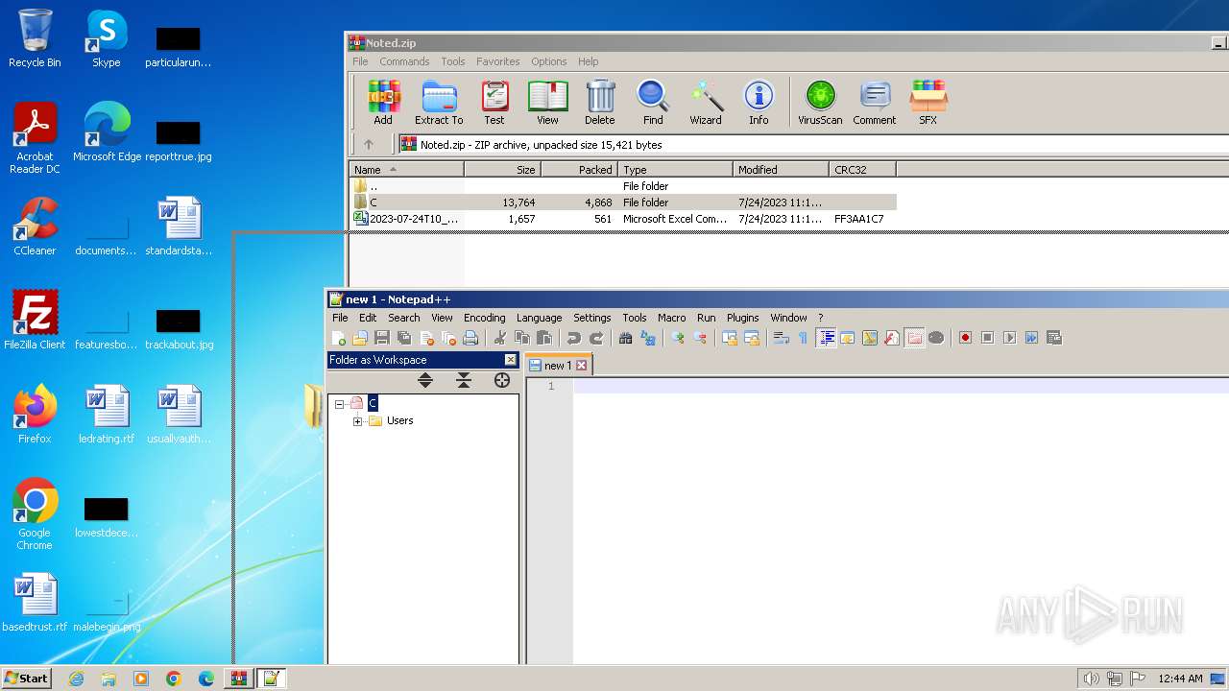
Task: Toggle Folder as Workspace panel button
Action: (914, 338)
